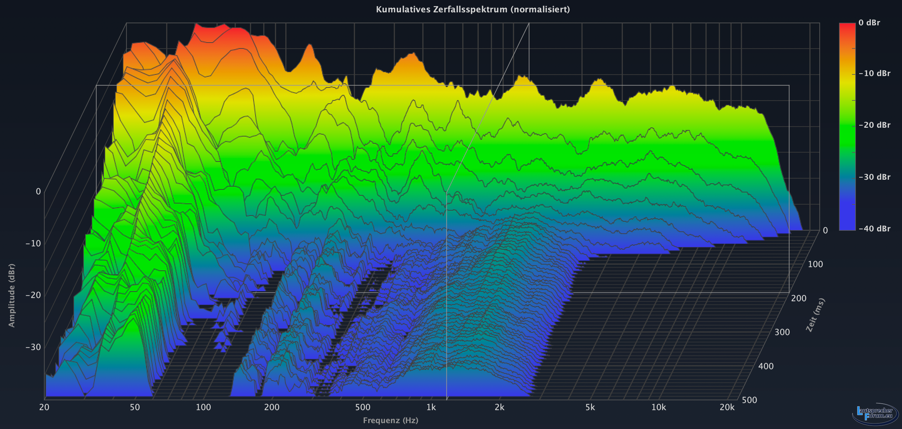This screenshot has height=429, width=902.
Task: Click the 300 ms time axis label
Action: (x=782, y=332)
